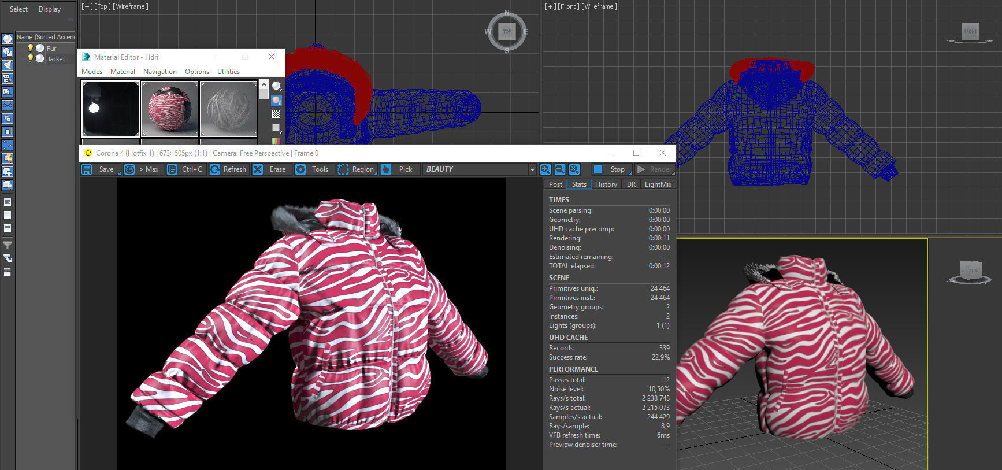Open the [Wireframe] shading menu of the Top viewport

pyautogui.click(x=131, y=6)
